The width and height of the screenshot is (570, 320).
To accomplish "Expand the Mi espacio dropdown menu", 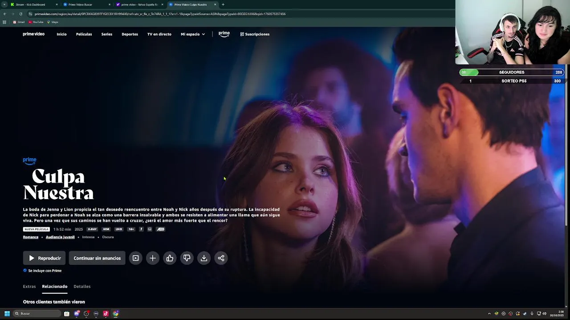I will pyautogui.click(x=193, y=34).
